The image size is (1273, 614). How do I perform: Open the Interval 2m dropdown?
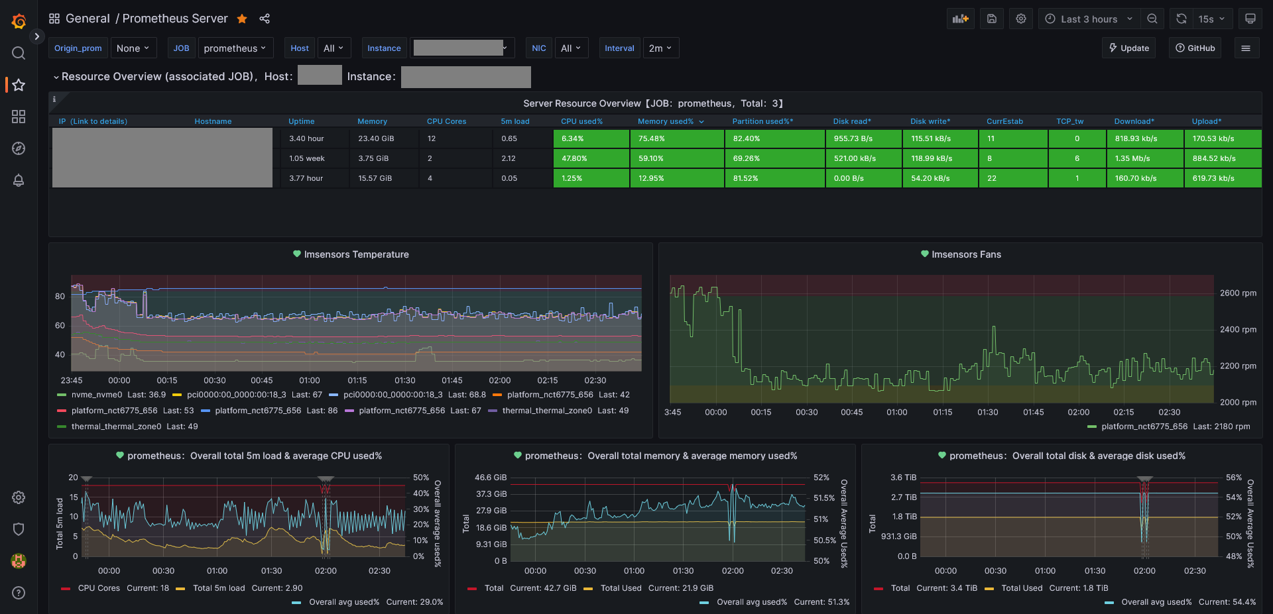click(x=660, y=48)
